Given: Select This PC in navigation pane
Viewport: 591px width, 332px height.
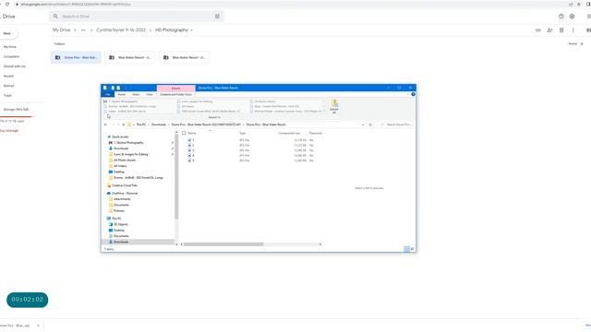Looking at the screenshot, I should point(116,219).
